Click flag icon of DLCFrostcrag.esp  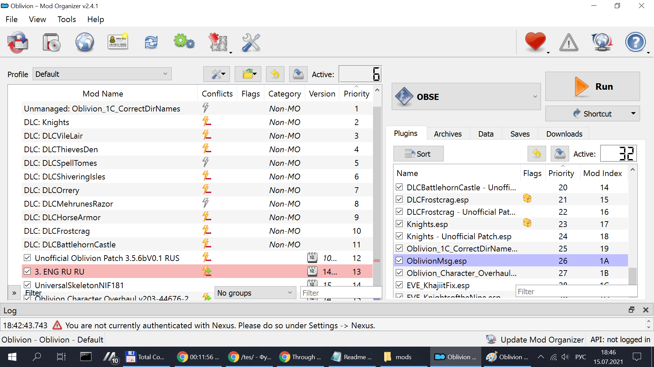(x=527, y=198)
